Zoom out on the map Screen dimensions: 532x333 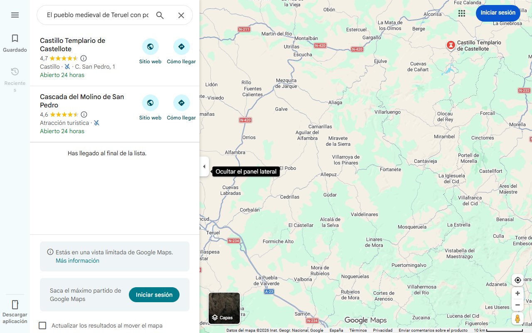tap(517, 305)
